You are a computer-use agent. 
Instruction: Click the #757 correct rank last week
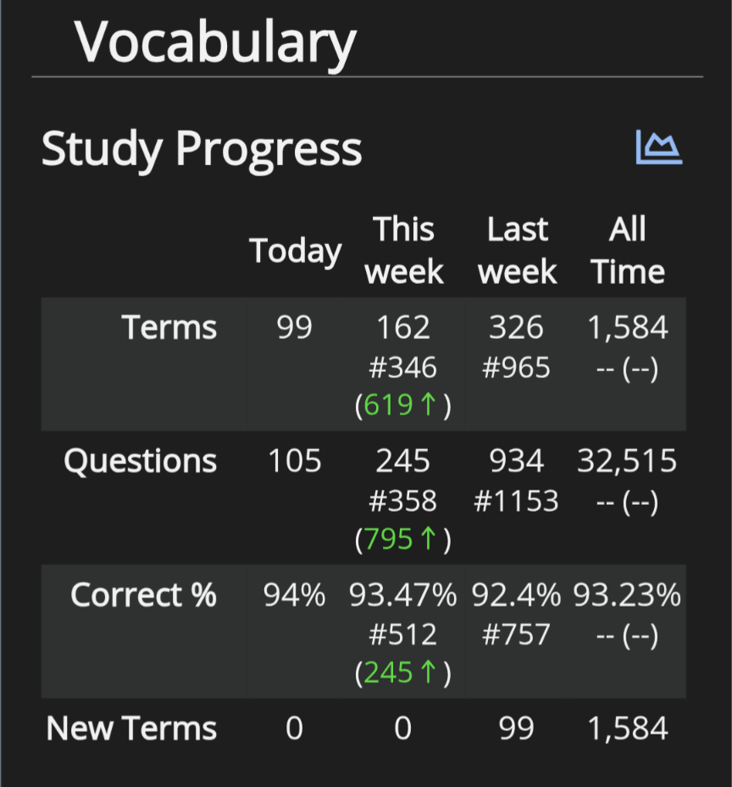point(517,635)
